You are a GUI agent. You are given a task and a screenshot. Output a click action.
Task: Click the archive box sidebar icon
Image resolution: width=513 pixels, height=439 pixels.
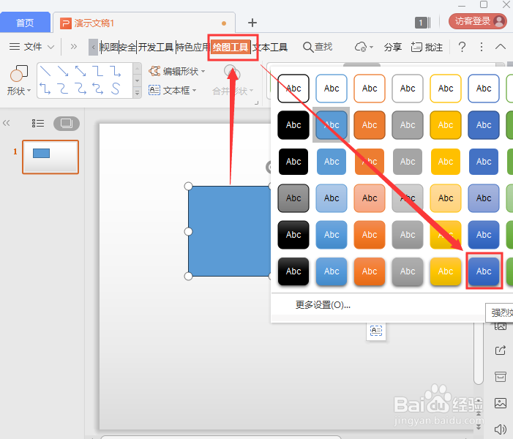coord(501,377)
